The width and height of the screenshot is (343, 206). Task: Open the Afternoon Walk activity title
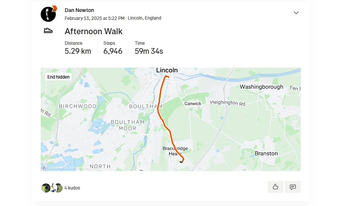point(93,32)
